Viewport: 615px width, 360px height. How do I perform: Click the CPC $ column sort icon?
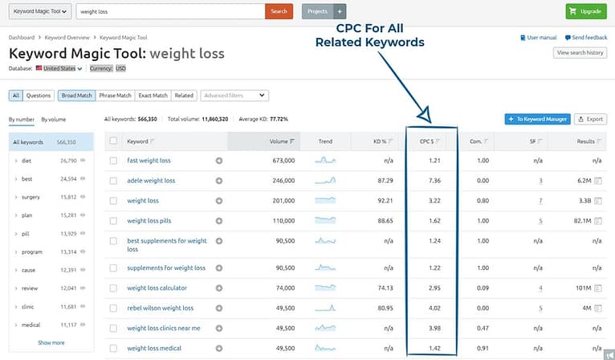(x=438, y=141)
